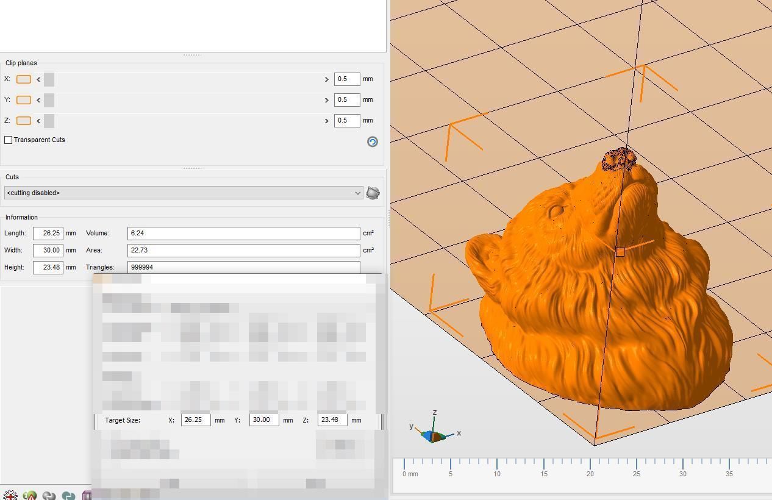Click the Clip planes group label

tap(21, 63)
